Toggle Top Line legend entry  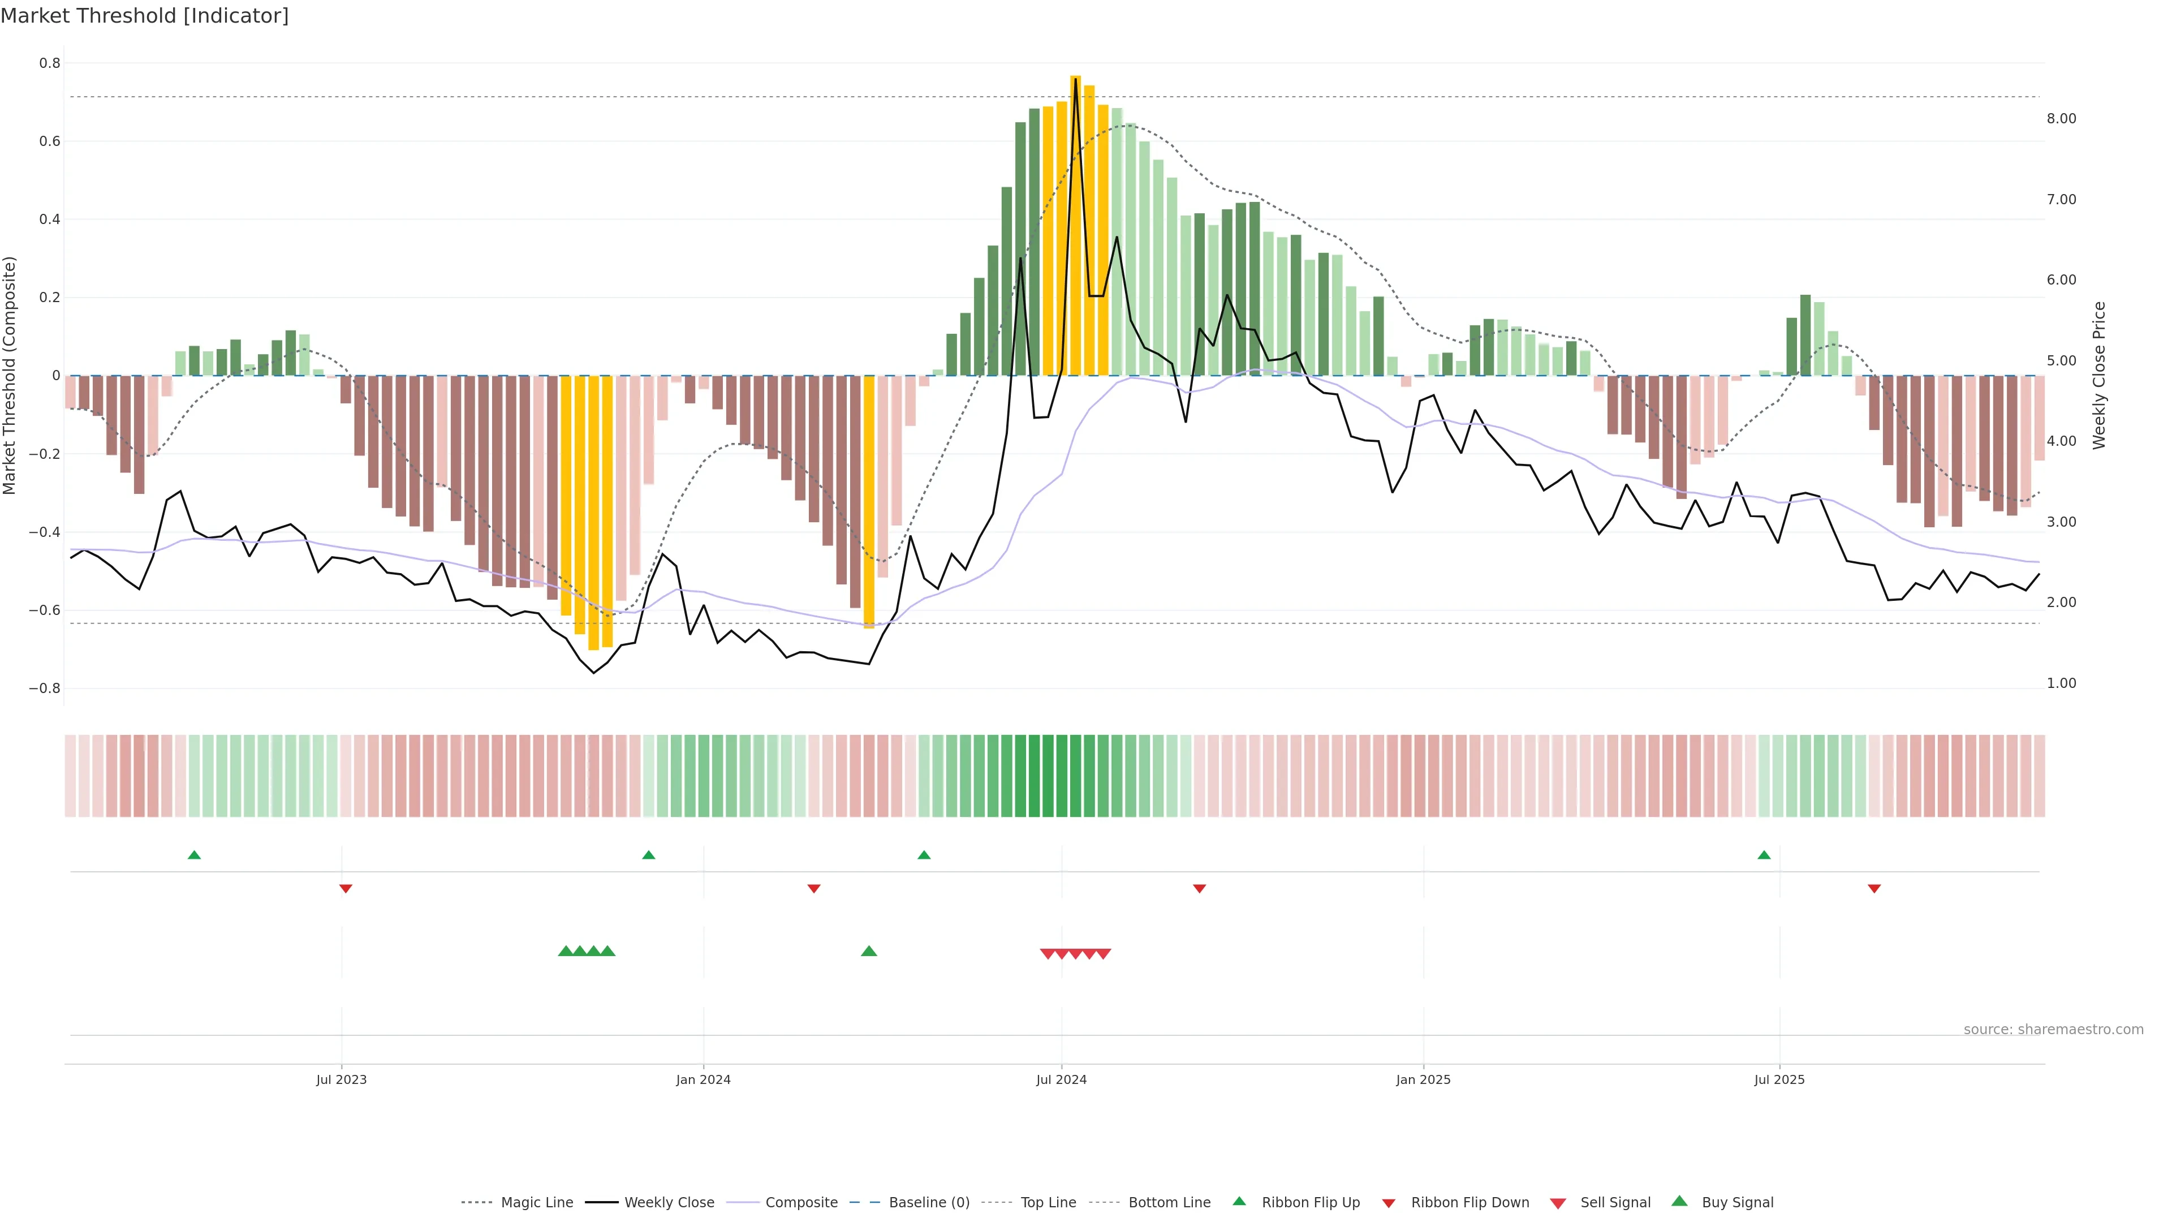point(1048,1203)
